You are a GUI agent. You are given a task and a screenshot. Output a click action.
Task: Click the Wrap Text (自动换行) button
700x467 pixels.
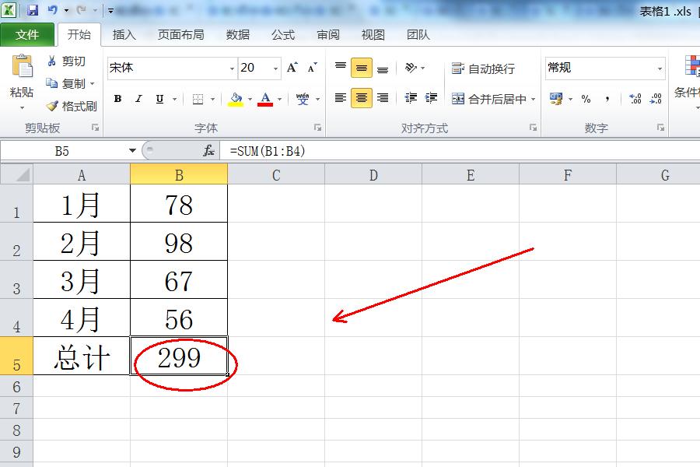[x=483, y=68]
